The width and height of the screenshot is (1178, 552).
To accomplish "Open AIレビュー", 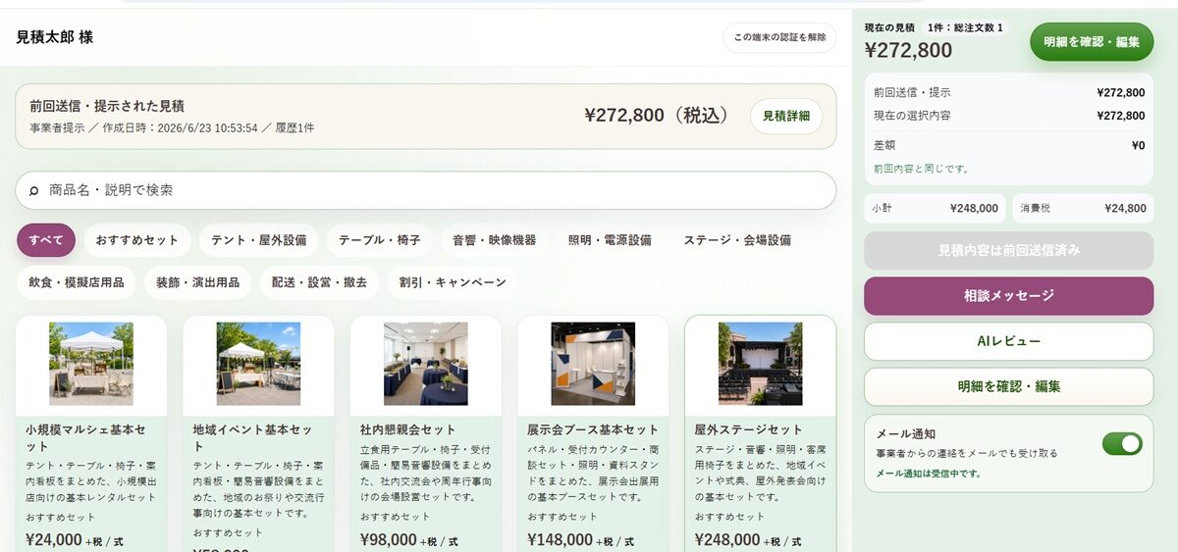I will pos(1008,341).
